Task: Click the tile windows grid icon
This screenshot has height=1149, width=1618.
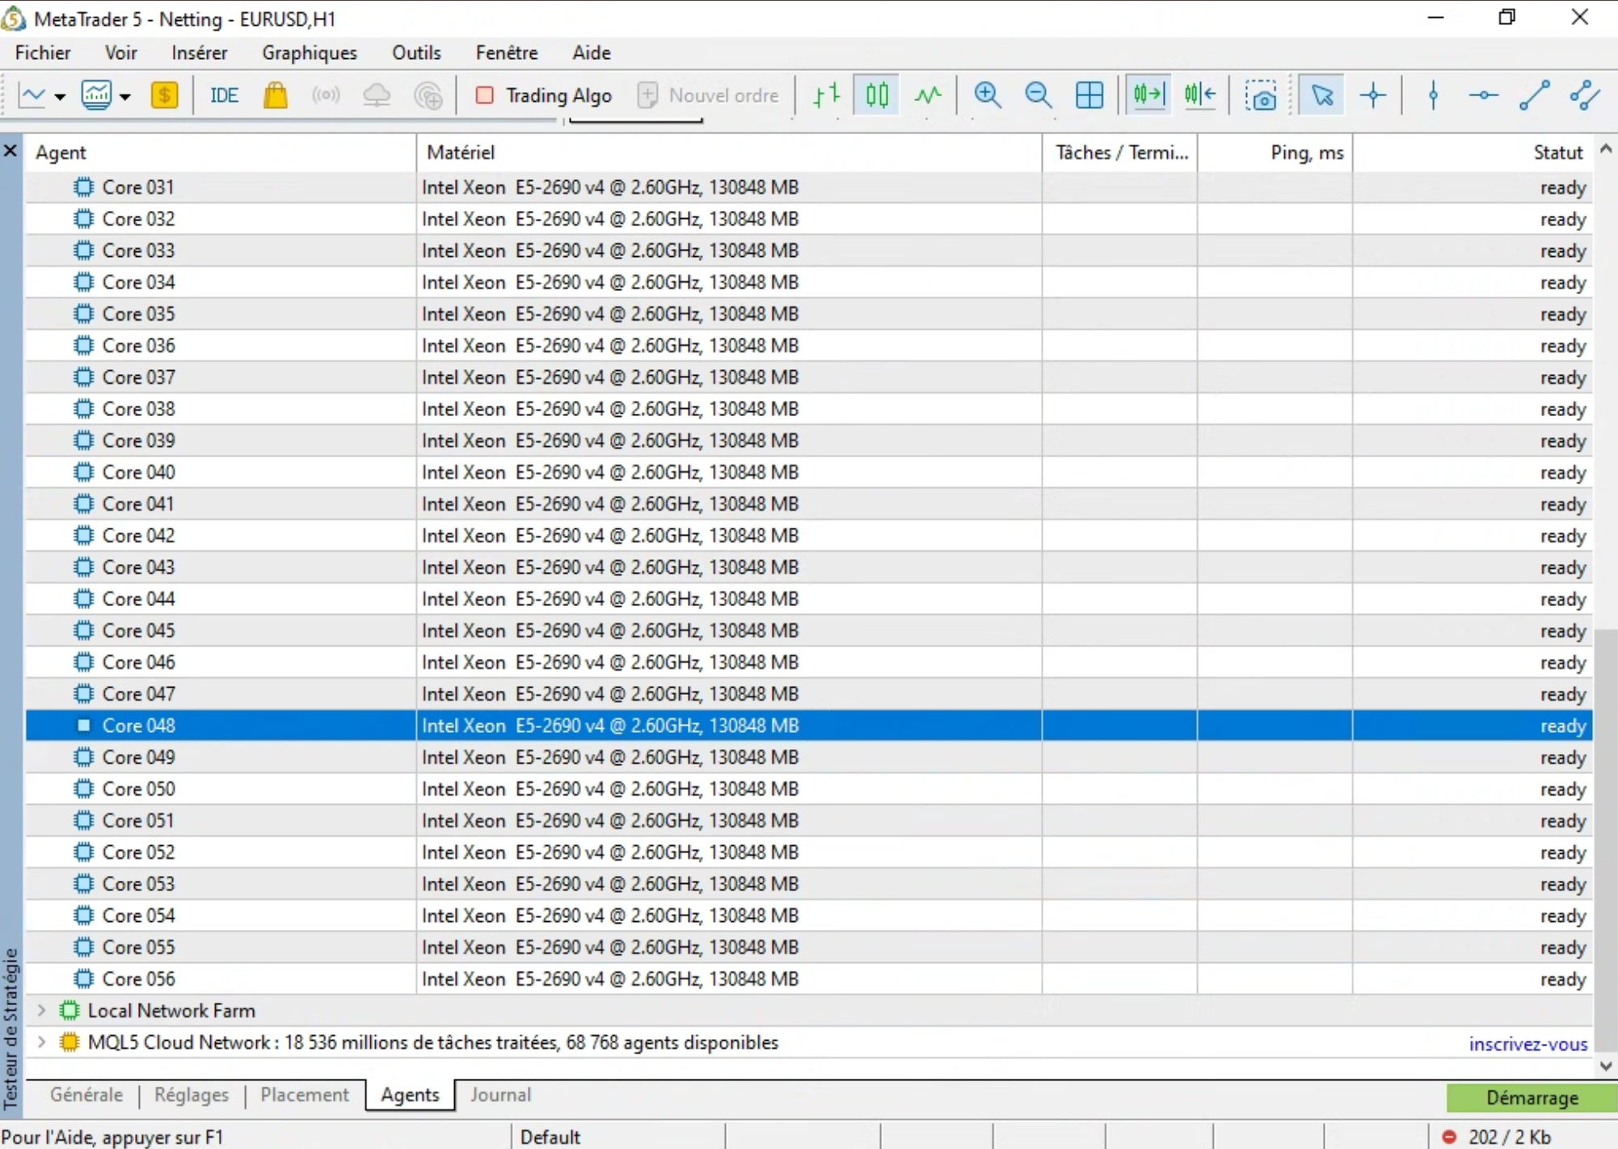Action: tap(1089, 95)
